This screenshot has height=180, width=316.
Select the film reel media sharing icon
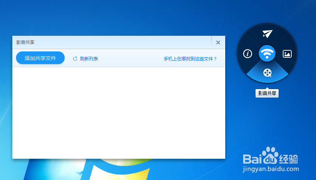(x=267, y=73)
